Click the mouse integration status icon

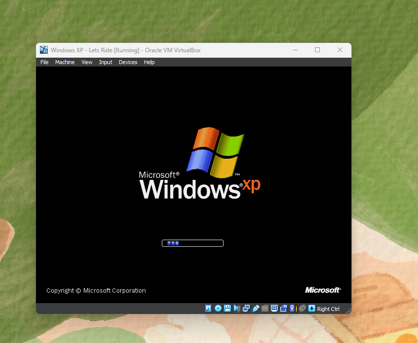(303, 309)
